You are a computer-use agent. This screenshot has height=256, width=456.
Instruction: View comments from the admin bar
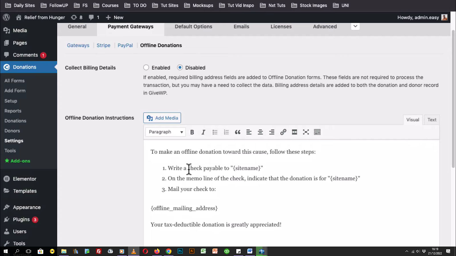point(94,17)
